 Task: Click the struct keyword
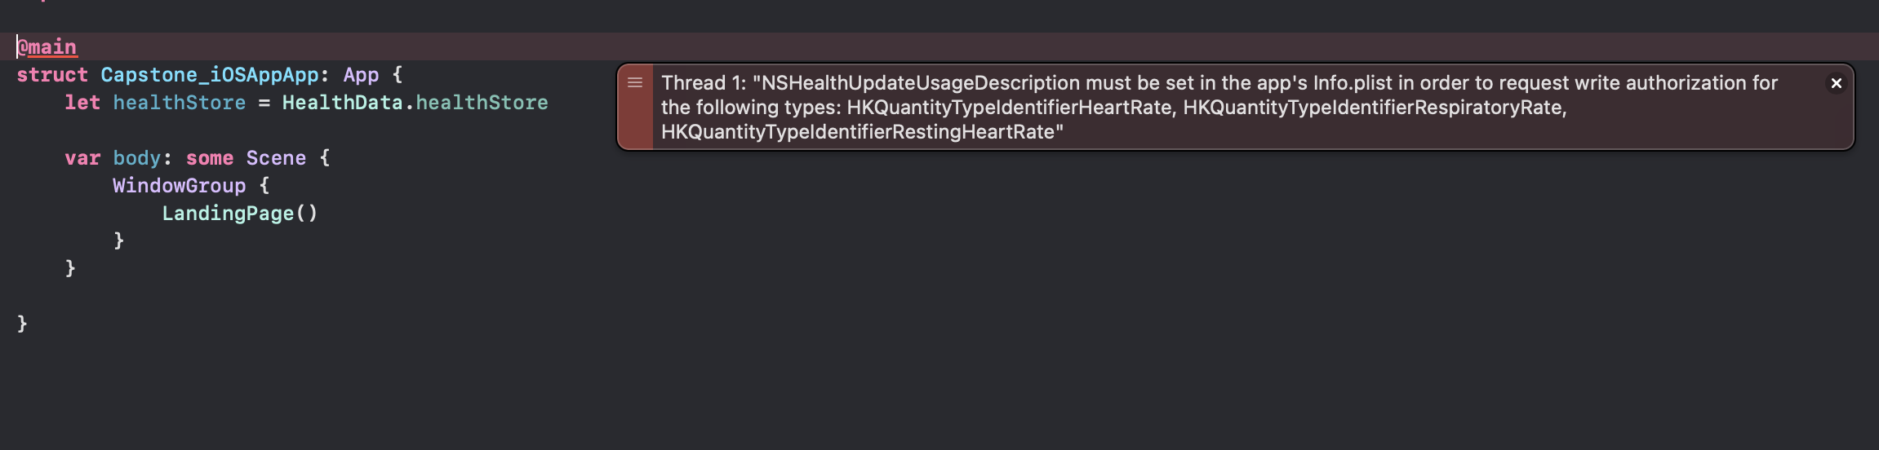52,75
